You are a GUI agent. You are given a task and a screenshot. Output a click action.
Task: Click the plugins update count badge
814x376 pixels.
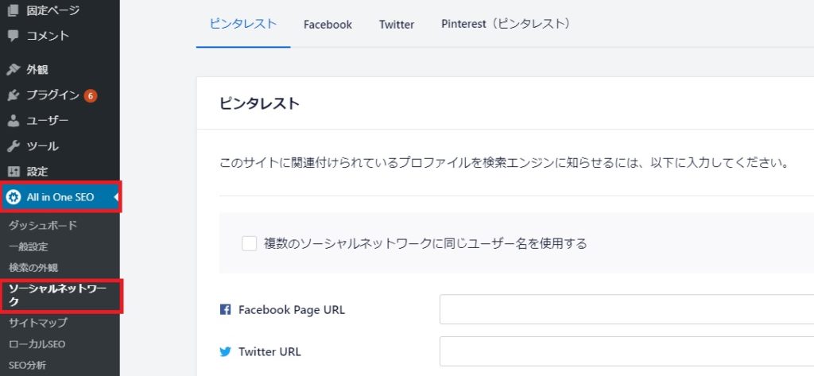click(x=90, y=95)
